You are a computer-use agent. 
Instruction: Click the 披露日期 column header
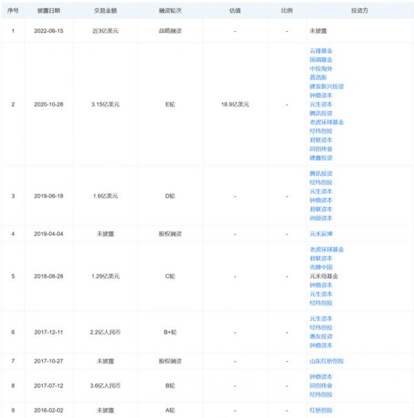47,11
